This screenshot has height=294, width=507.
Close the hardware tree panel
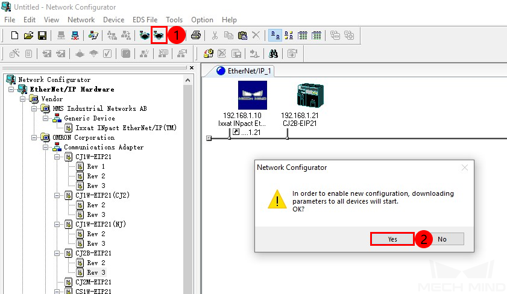coord(192,68)
